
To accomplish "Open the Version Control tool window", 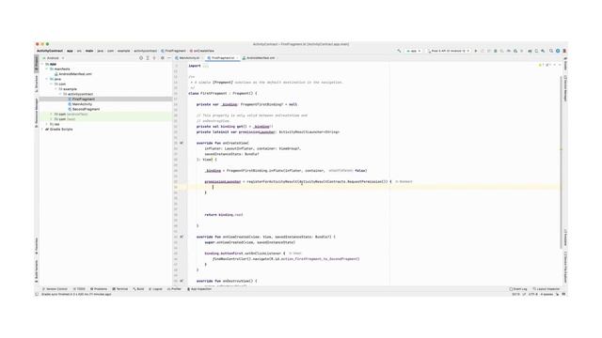I will (55, 289).
